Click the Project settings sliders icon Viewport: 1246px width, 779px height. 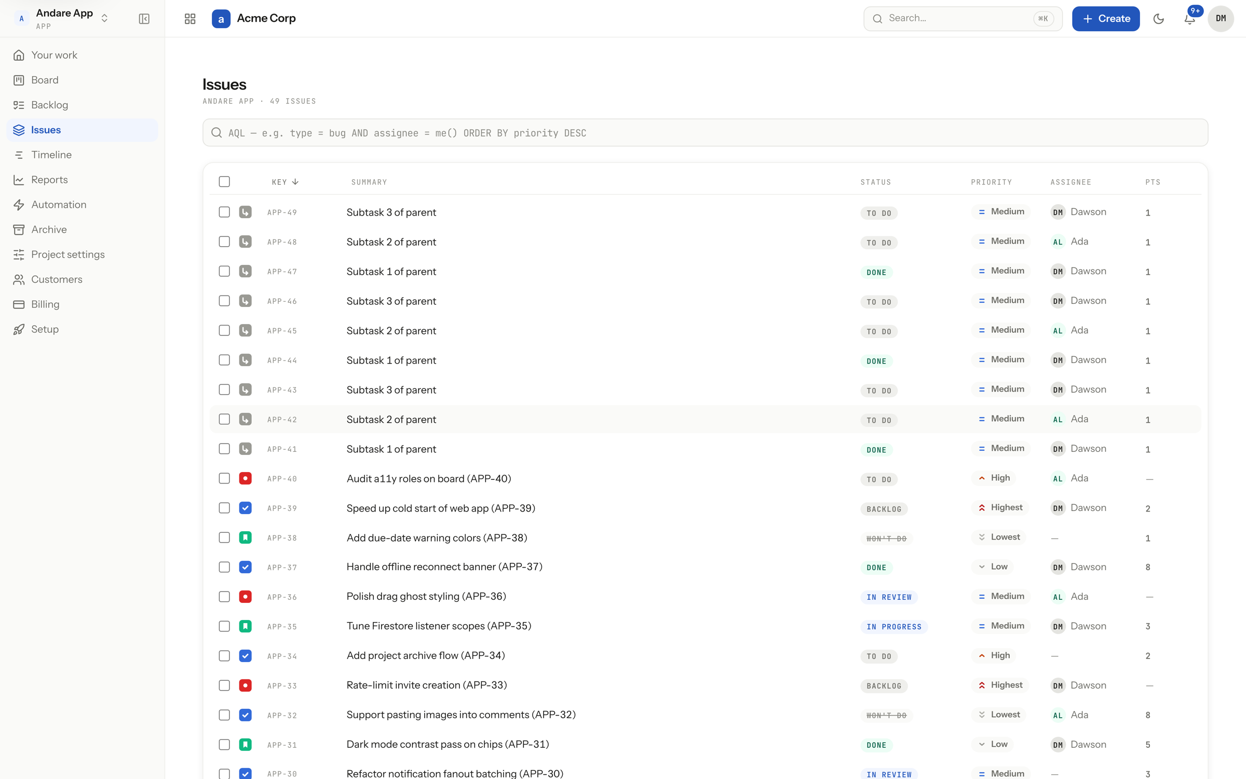point(19,254)
